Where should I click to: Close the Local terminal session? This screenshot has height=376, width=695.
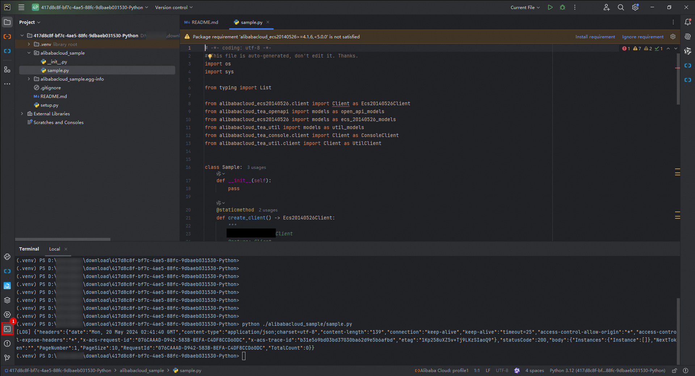[66, 249]
